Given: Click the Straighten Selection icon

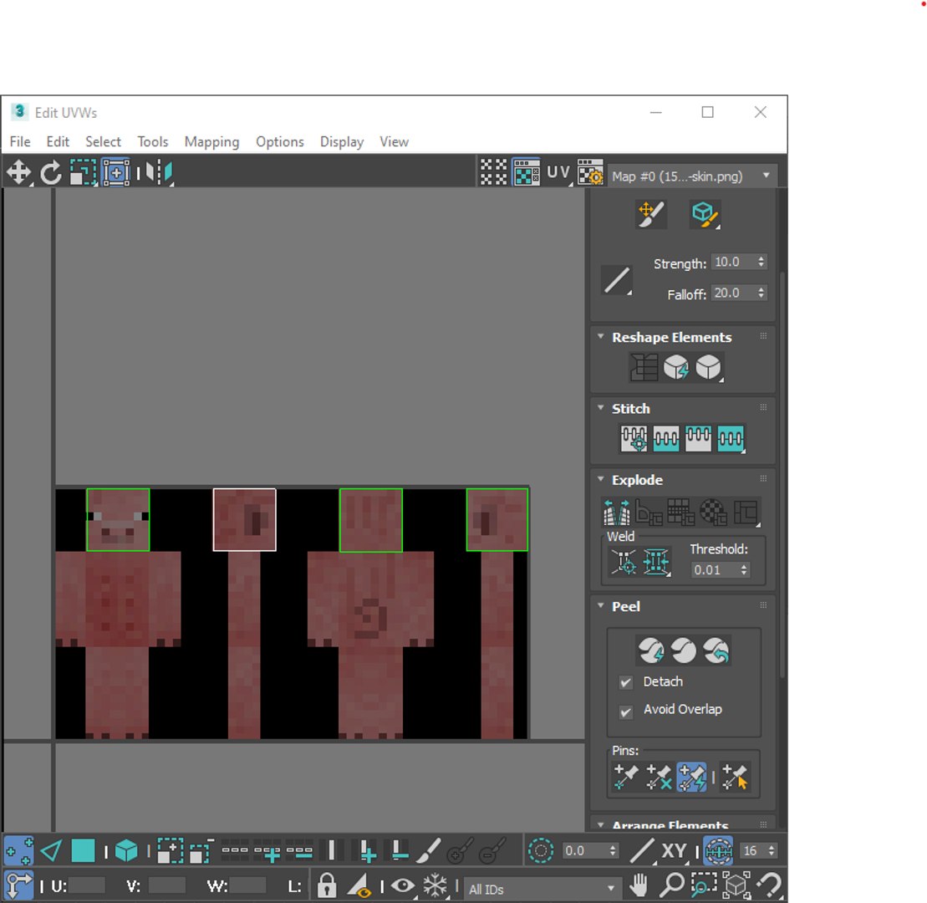Looking at the screenshot, I should pos(644,367).
